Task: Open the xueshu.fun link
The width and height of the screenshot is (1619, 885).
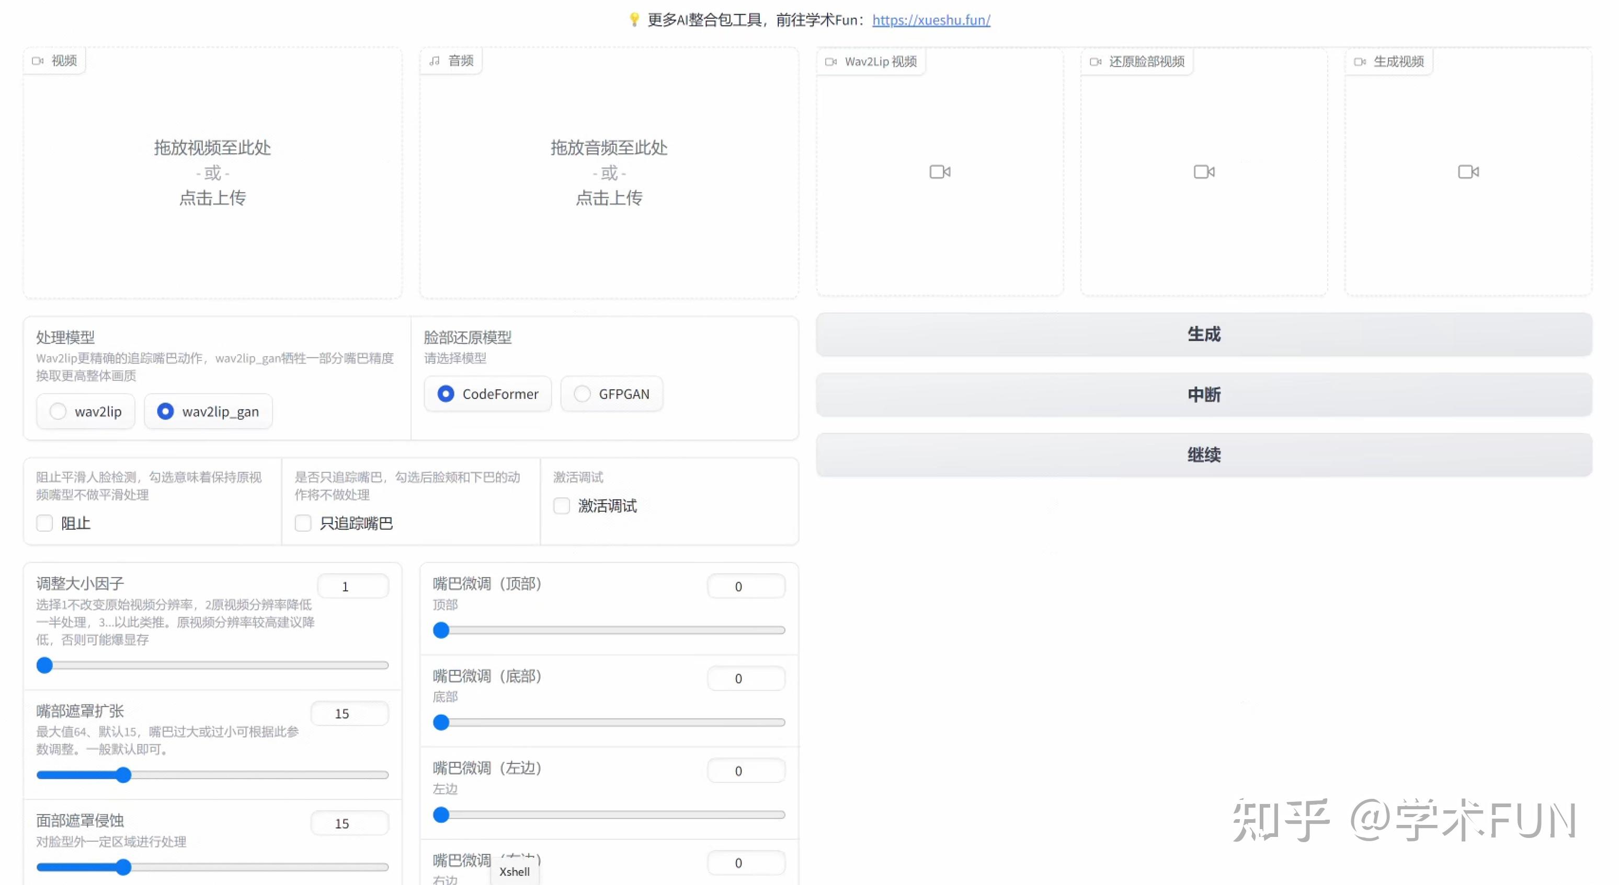Action: (x=931, y=20)
